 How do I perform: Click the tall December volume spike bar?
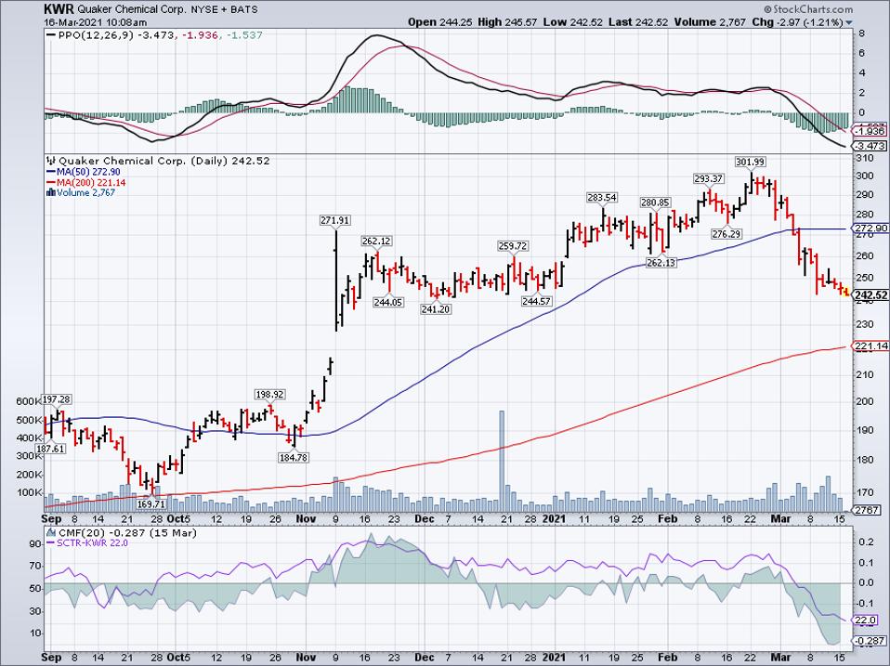501,462
